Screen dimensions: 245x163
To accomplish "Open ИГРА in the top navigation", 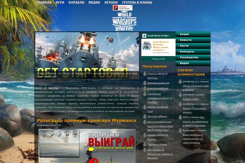I will click(60, 2).
